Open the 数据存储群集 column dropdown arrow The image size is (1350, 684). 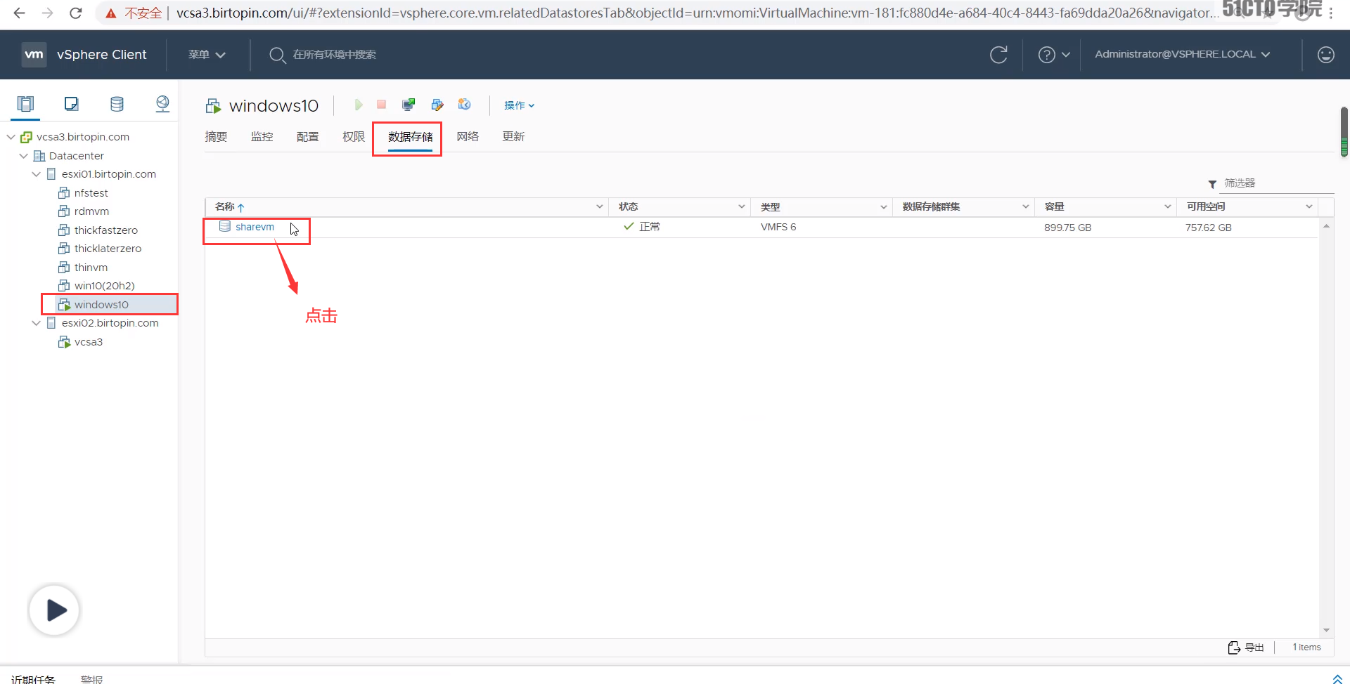[1025, 206]
